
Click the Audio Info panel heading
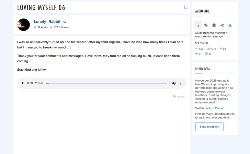pos(202,11)
